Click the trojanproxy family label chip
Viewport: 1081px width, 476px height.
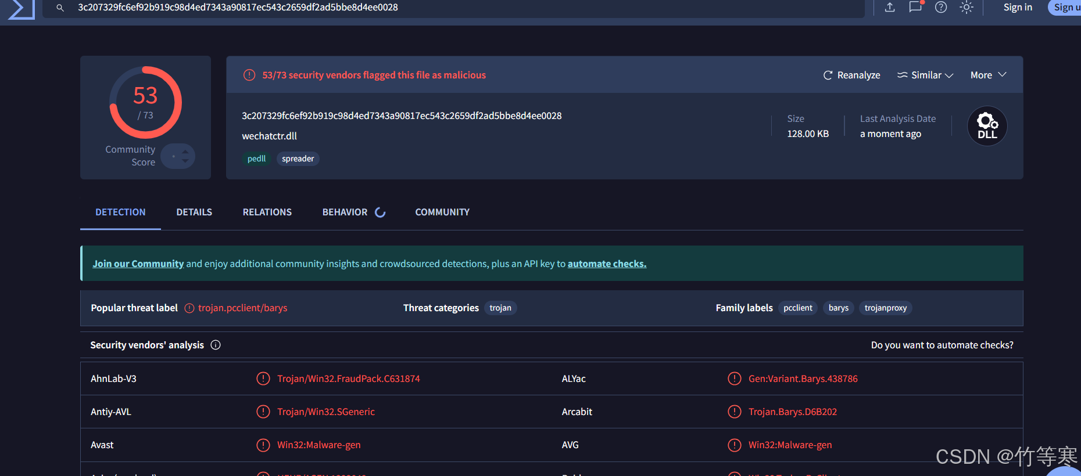point(886,308)
